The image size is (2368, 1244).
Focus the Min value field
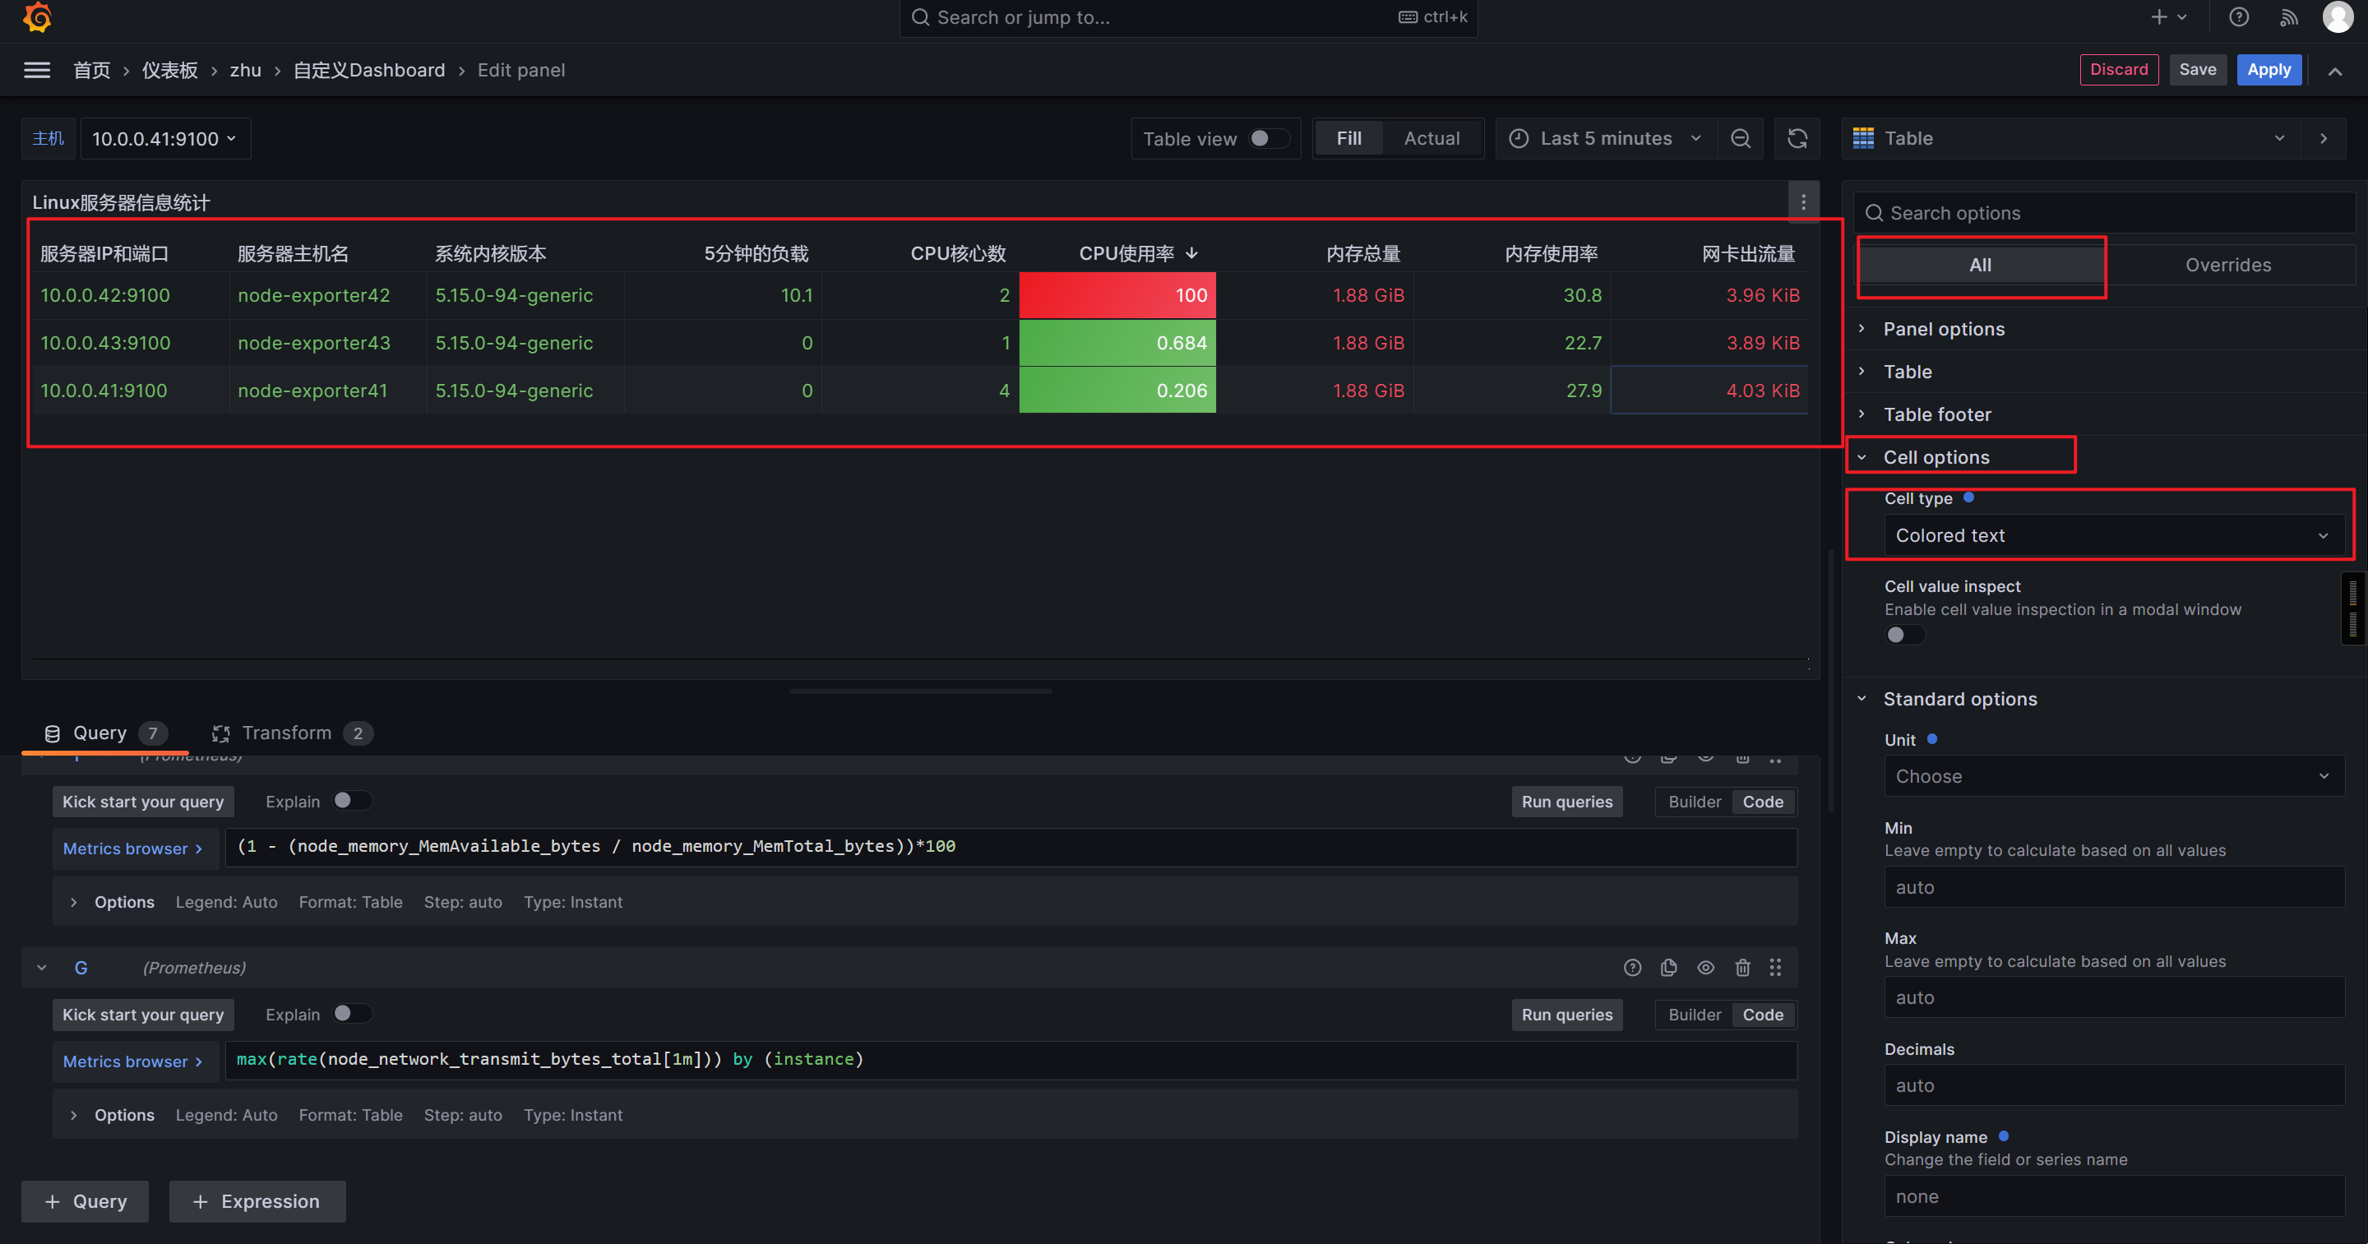click(x=2113, y=887)
